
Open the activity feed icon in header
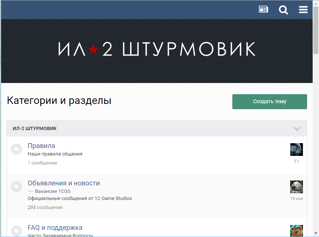point(263,9)
